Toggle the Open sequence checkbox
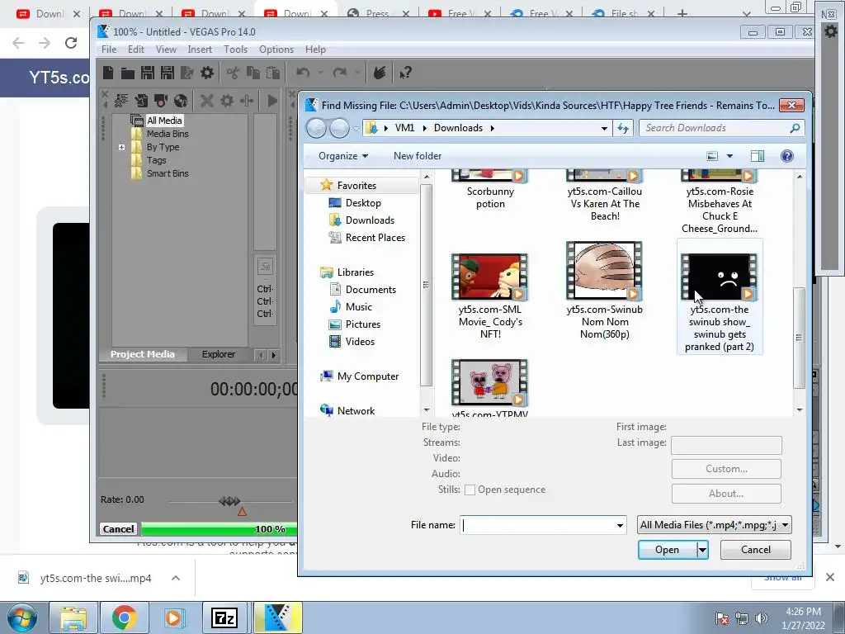 coord(470,490)
